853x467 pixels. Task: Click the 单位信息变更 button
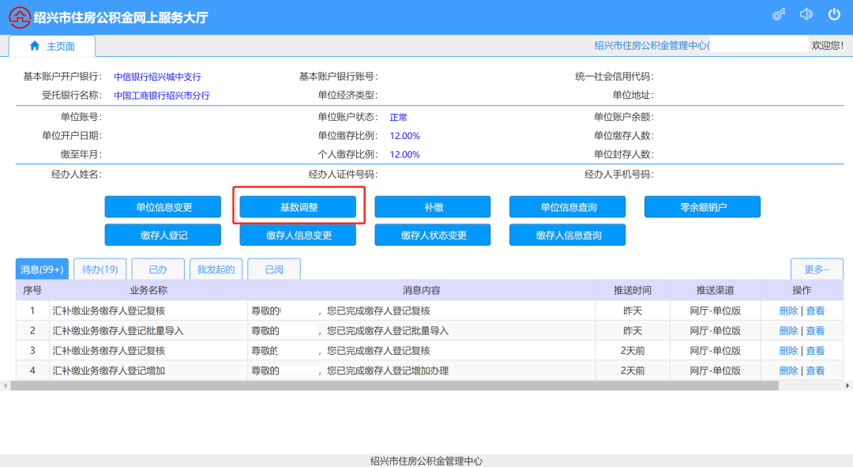(163, 207)
